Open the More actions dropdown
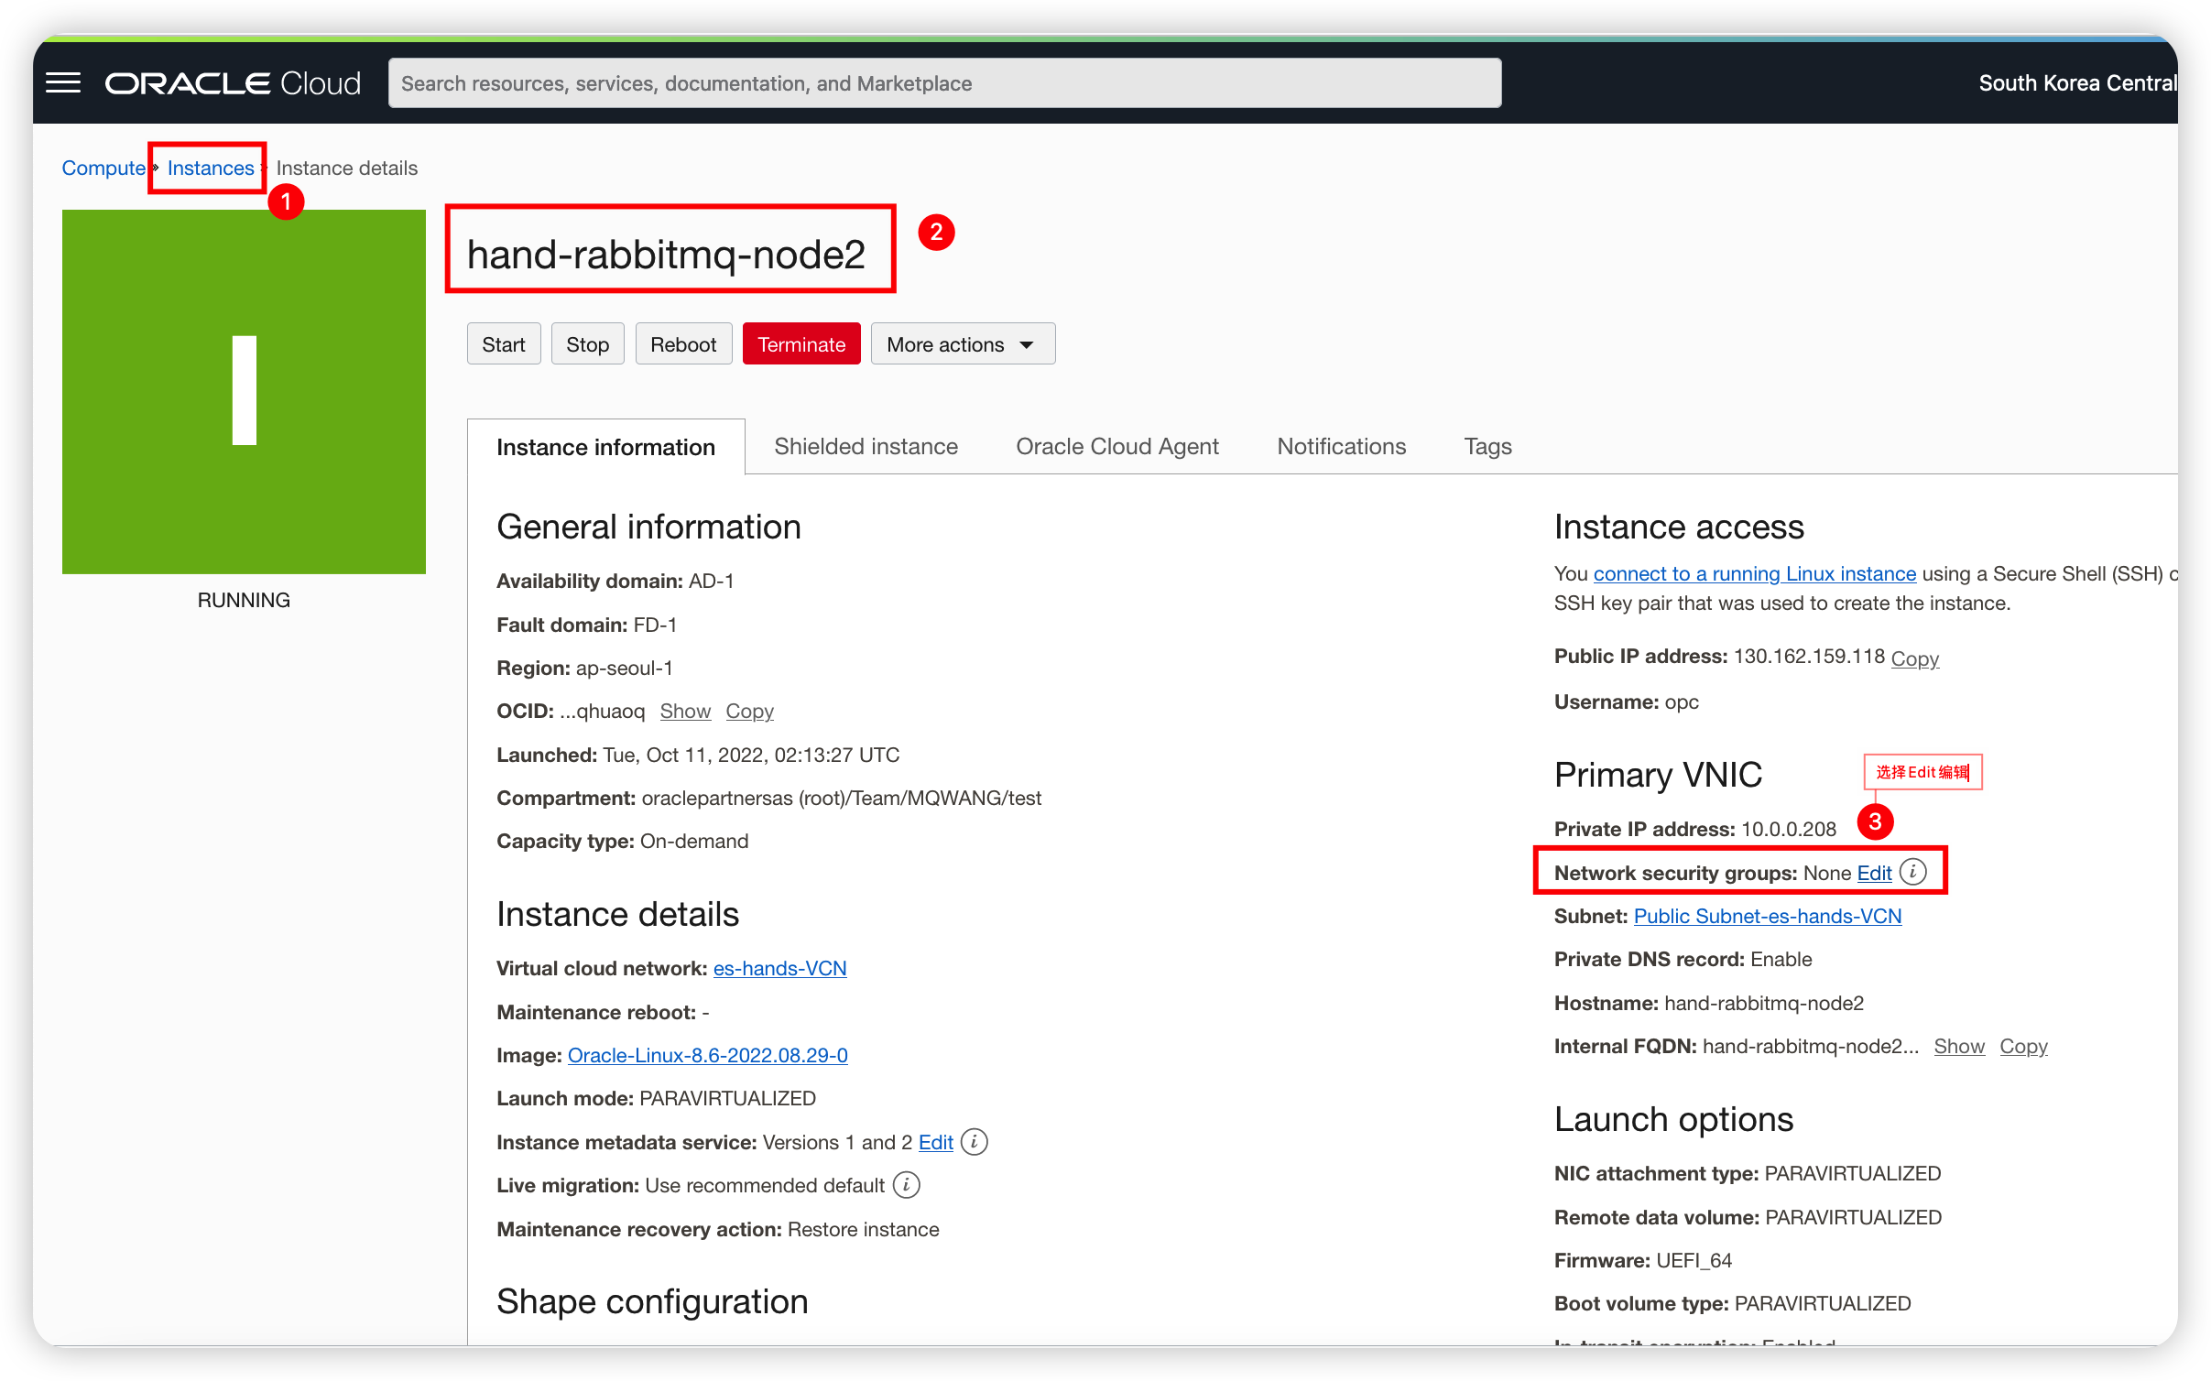The image size is (2211, 1381). pyautogui.click(x=962, y=343)
